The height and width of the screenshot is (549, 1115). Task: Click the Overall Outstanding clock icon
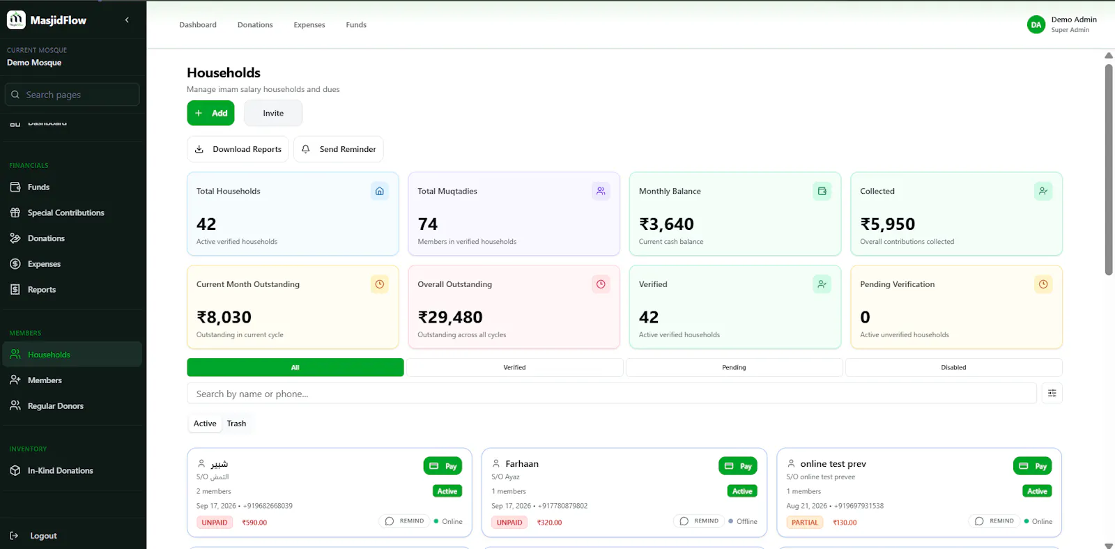pos(601,284)
